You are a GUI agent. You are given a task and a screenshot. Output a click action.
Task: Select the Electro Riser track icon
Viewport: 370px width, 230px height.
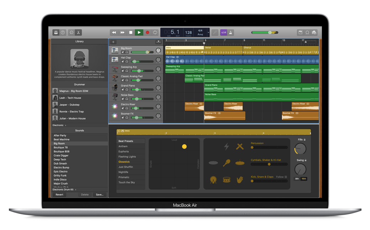115,106
